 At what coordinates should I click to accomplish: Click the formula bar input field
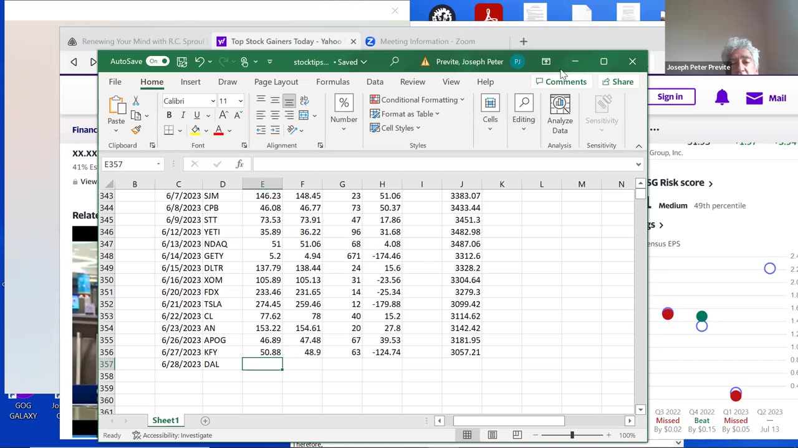[x=443, y=164]
